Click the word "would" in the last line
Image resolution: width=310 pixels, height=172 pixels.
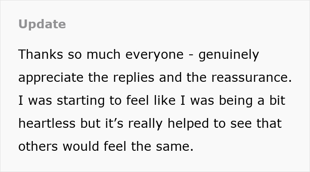(81, 146)
